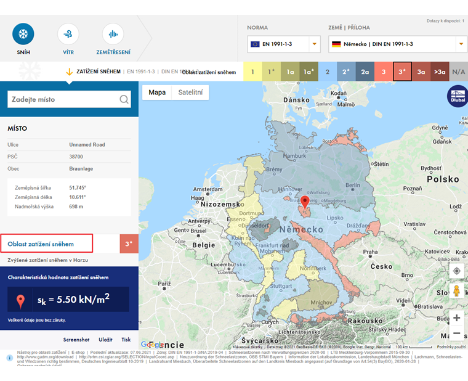Click the Berlín label on map
The width and height of the screenshot is (468, 381).
[x=353, y=185]
